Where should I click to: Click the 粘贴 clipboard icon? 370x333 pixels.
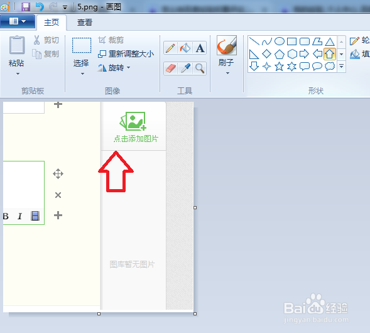pos(17,45)
